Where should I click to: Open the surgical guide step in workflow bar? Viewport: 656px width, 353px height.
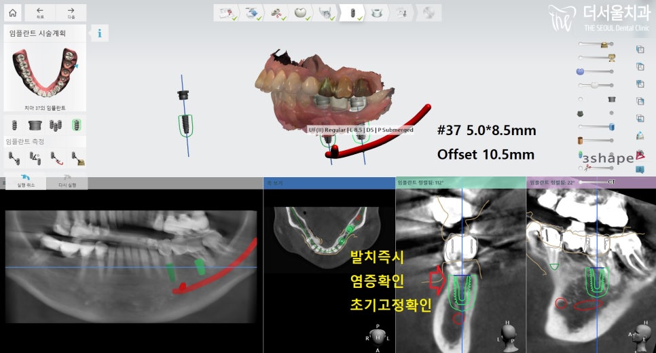point(378,12)
